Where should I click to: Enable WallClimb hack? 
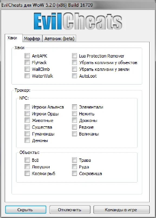(27, 69)
